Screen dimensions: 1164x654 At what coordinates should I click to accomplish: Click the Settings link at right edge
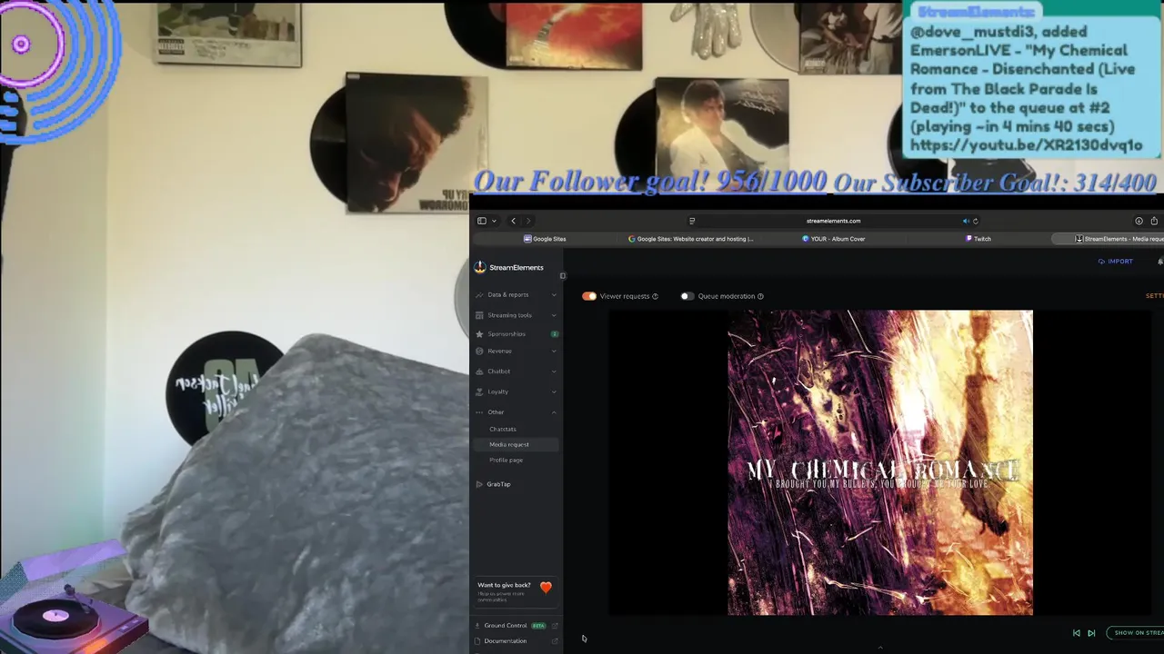pos(1155,296)
